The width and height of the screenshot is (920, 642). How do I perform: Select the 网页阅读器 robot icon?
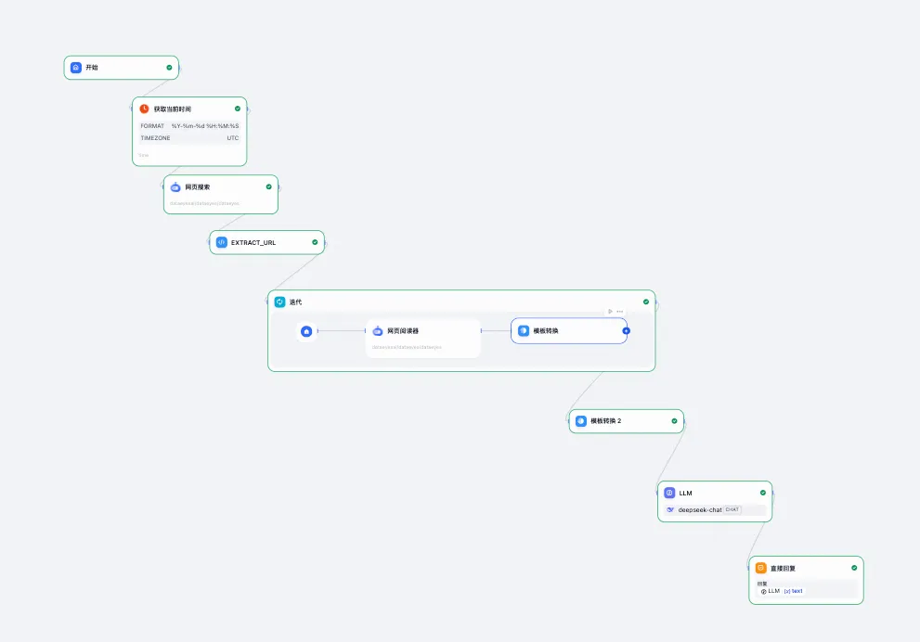[x=378, y=330]
